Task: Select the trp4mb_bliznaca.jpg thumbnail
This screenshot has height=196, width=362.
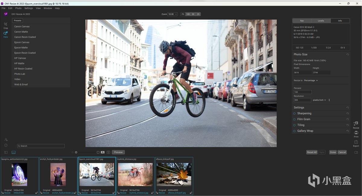Action: click(x=135, y=176)
